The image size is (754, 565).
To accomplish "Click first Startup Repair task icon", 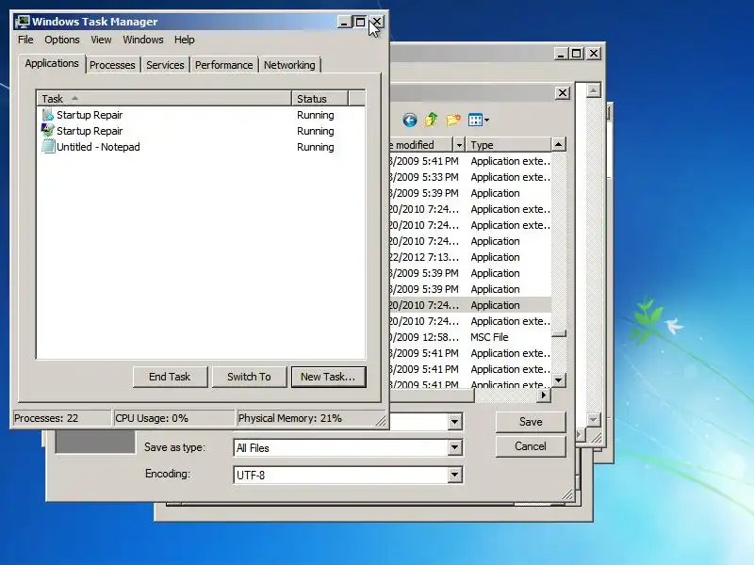I will click(48, 115).
